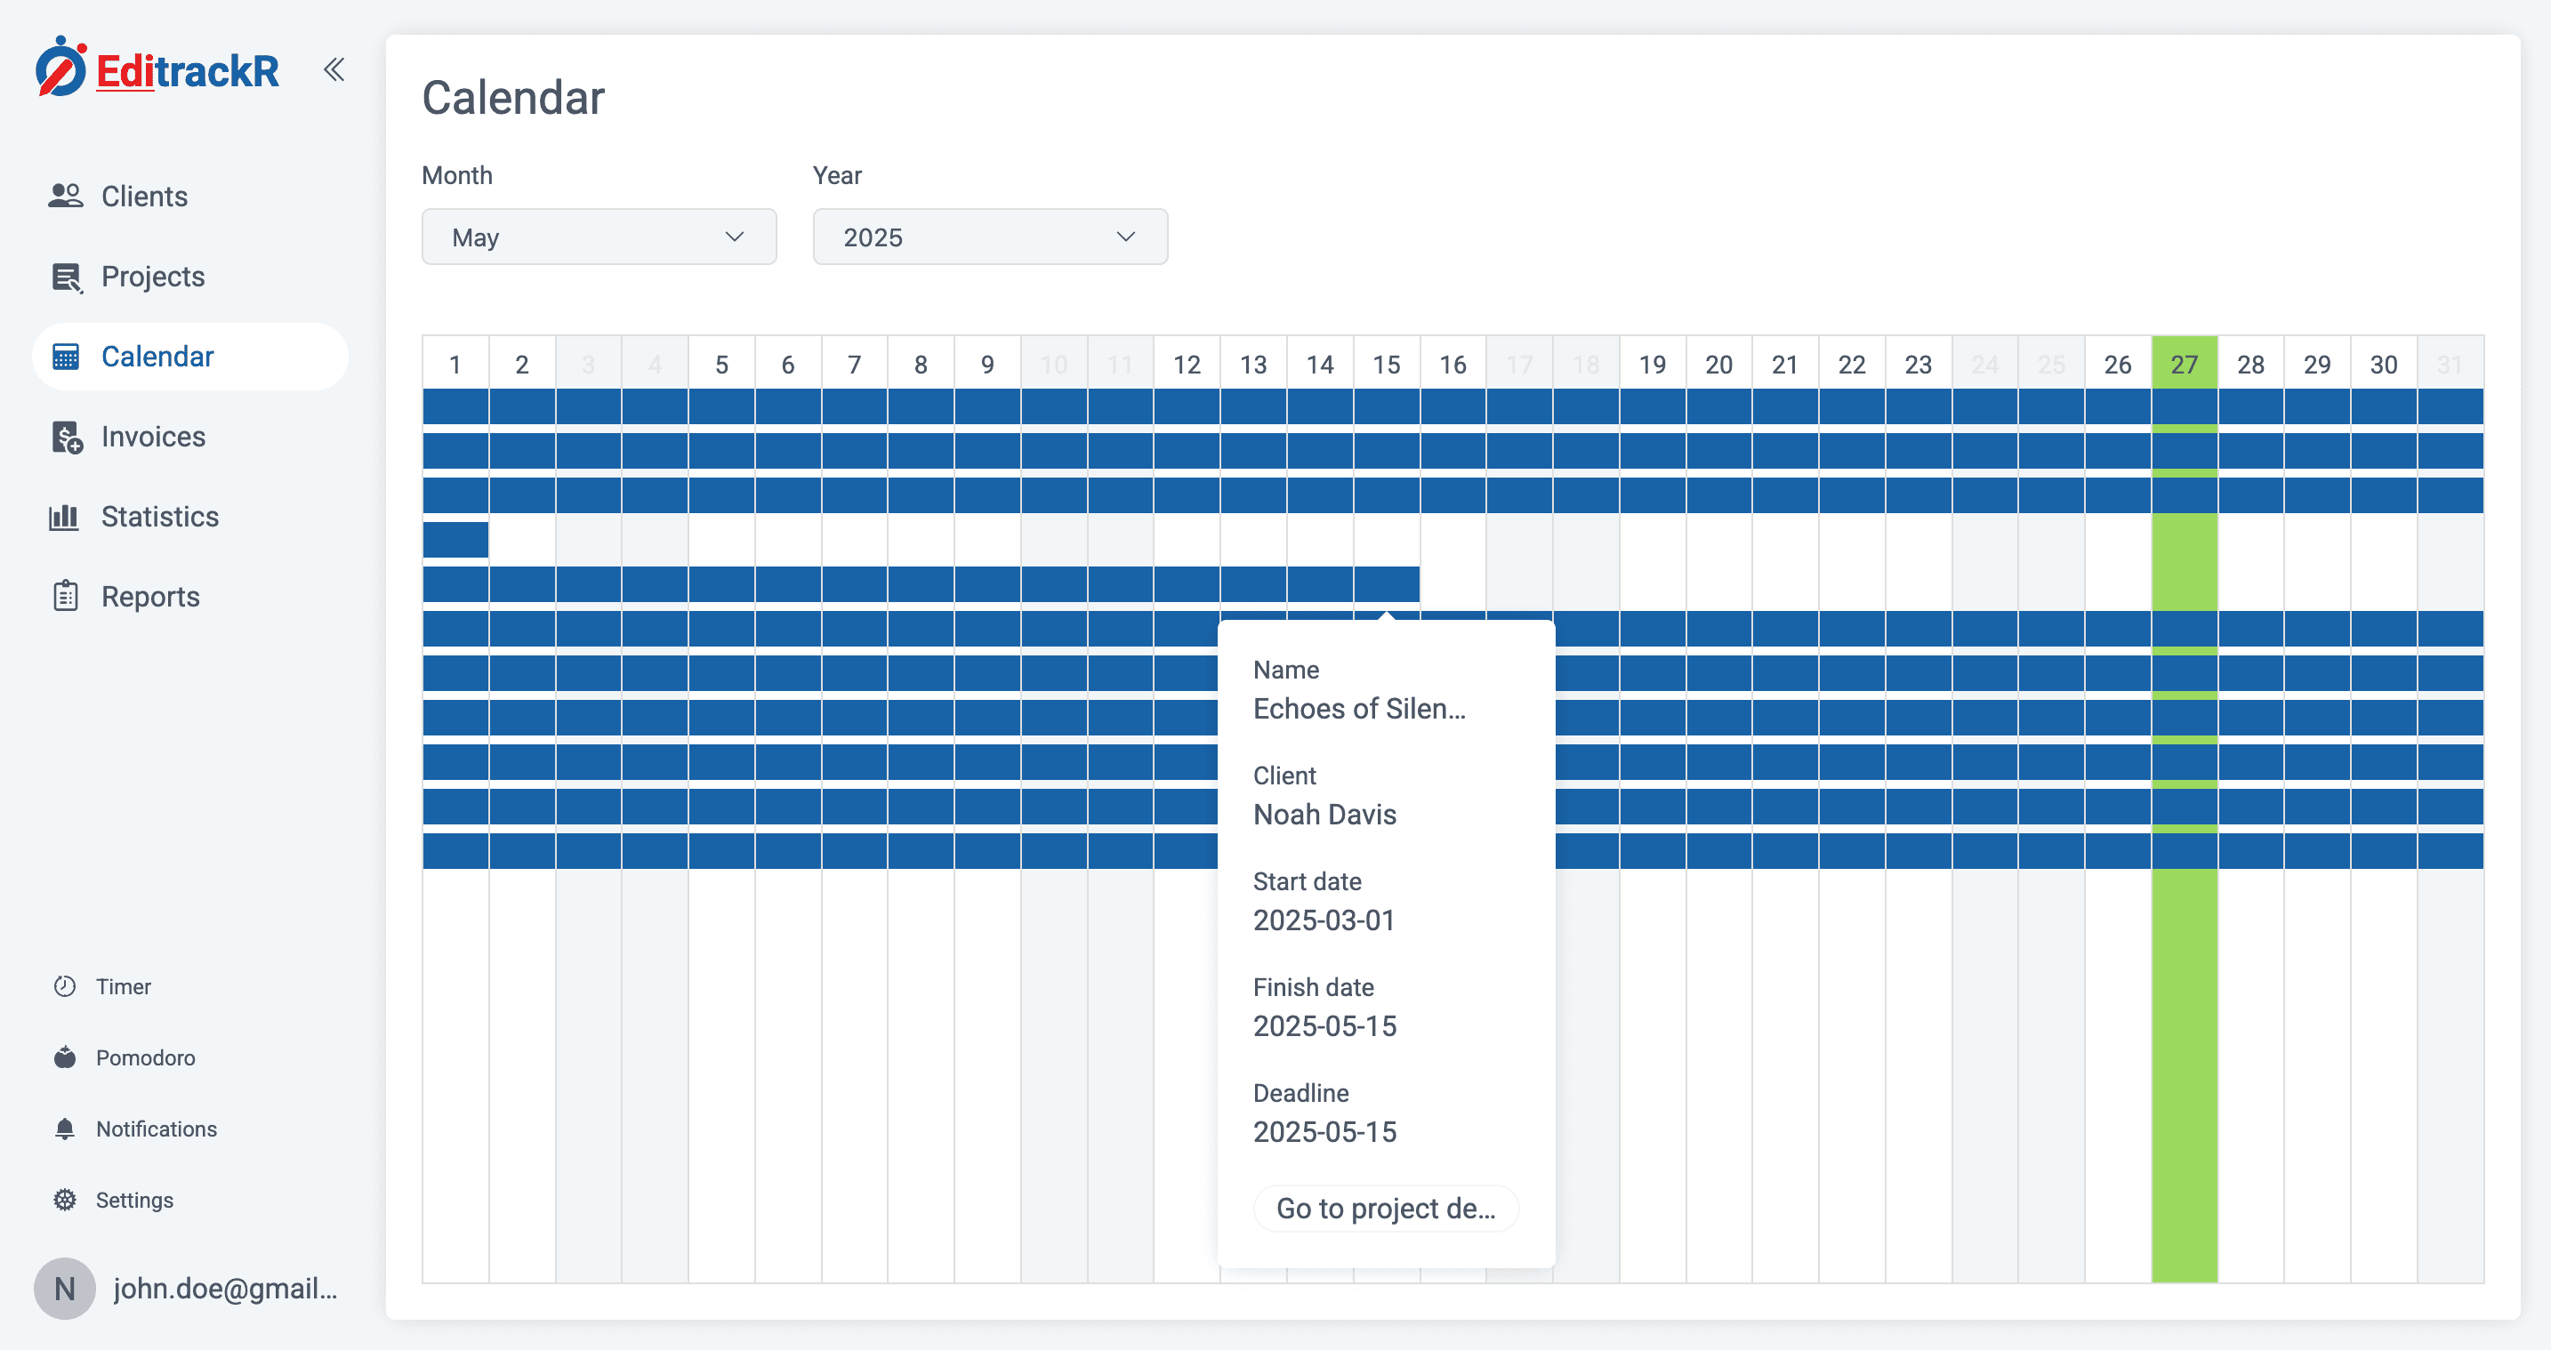2551x1350 pixels.
Task: Click the user avatar with letter N
Action: tap(64, 1289)
